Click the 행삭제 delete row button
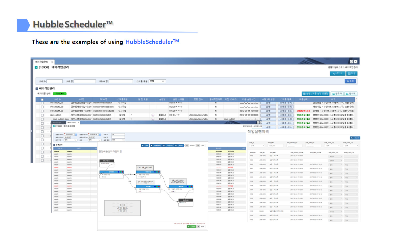400x236 pixels. coord(351,94)
